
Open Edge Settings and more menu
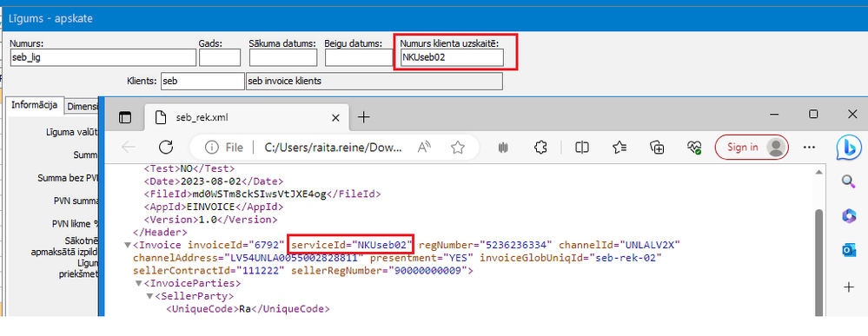pos(809,148)
